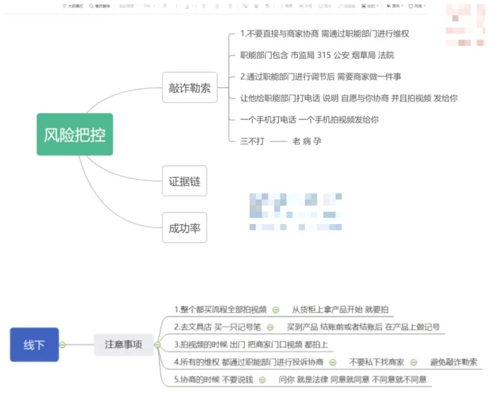
Task: Collapse branch after 5.协商的时候 不要说钱
Action: [262, 379]
